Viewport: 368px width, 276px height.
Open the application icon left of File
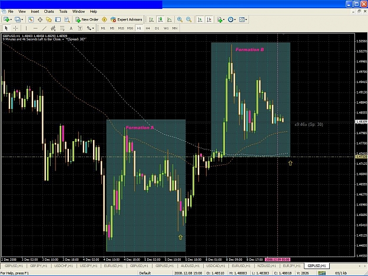click(x=4, y=11)
